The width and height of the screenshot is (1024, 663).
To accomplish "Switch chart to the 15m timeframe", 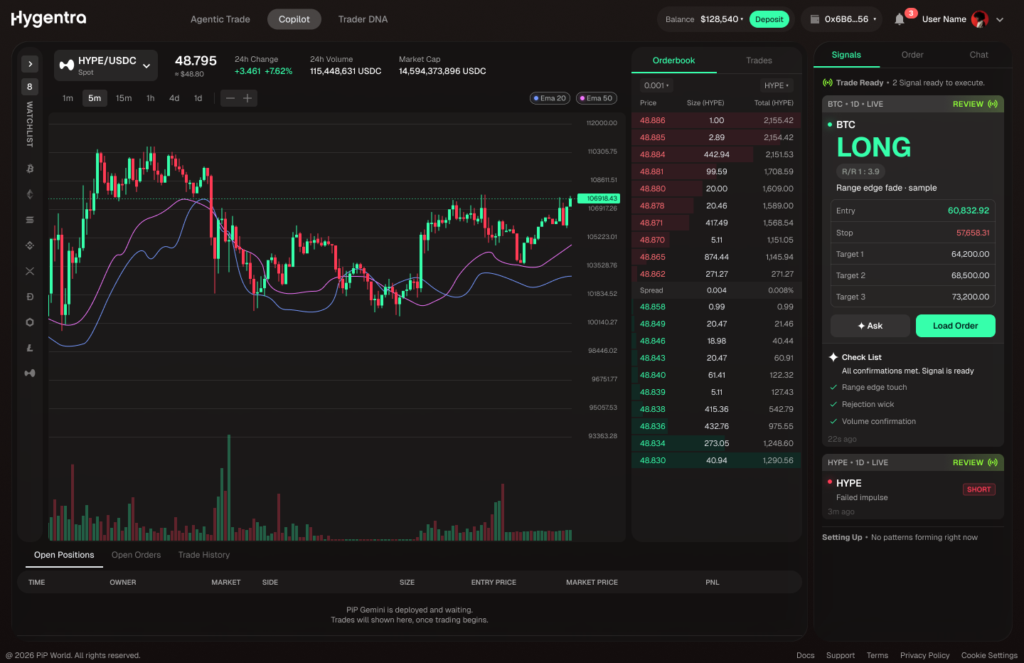I will [124, 98].
